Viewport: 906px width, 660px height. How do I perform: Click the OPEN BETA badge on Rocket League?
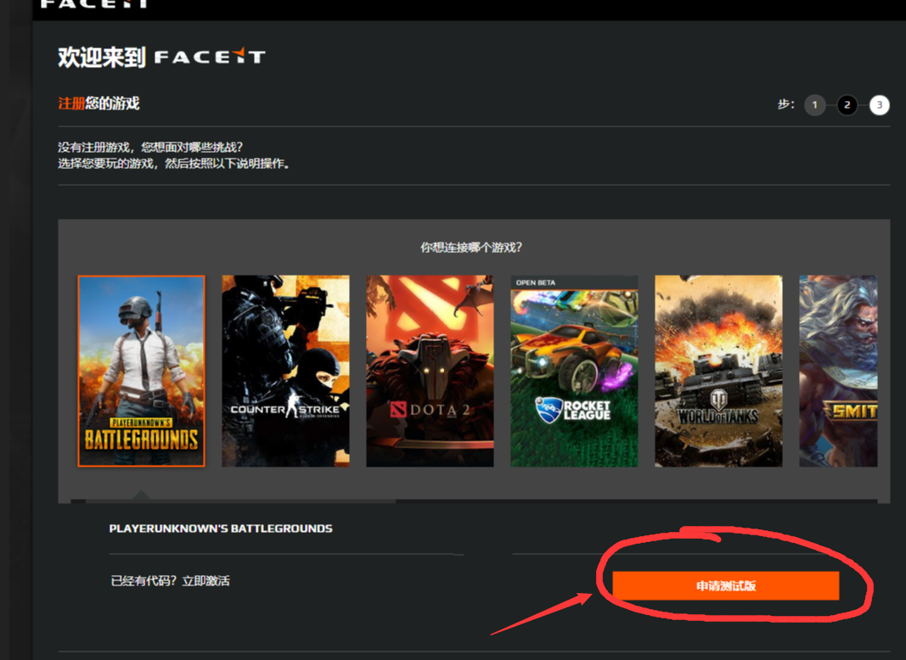click(536, 282)
